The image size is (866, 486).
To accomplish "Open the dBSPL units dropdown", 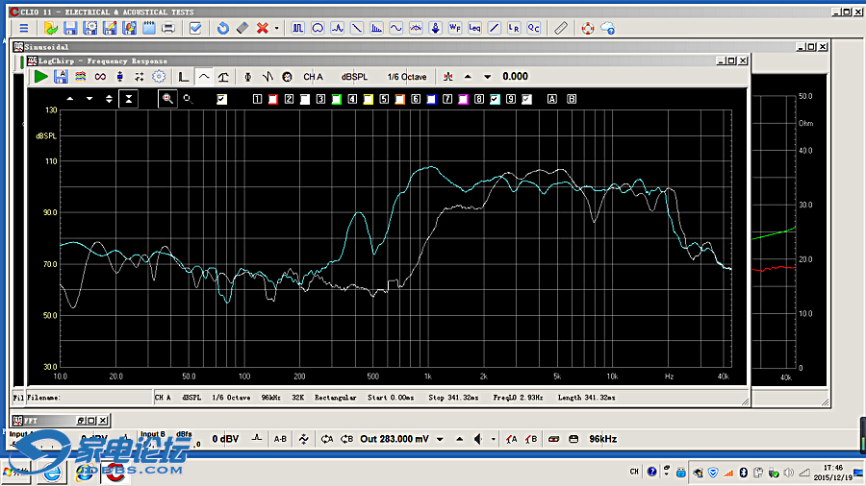I will [354, 77].
